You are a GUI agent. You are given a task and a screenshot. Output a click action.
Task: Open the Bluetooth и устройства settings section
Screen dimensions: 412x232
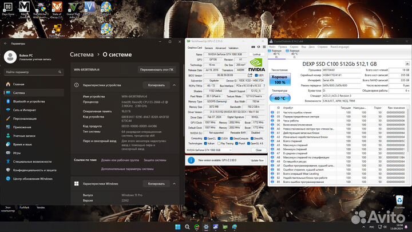pos(29,100)
